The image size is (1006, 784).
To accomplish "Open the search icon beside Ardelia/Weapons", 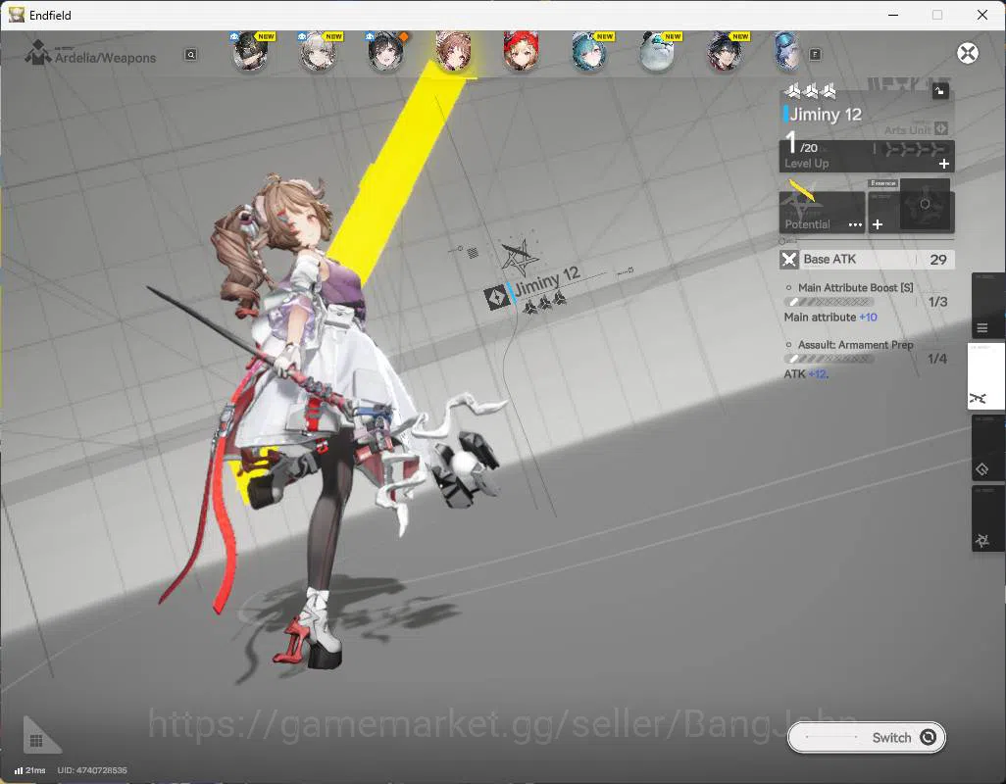I will (x=190, y=55).
